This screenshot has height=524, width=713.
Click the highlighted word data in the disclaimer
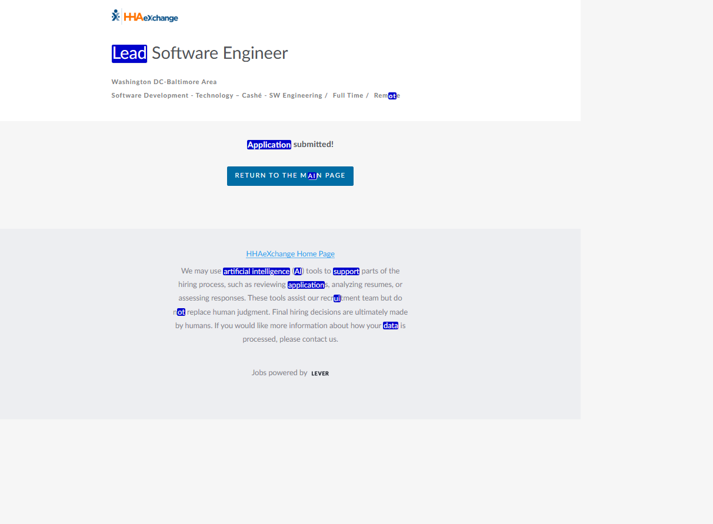pyautogui.click(x=391, y=326)
